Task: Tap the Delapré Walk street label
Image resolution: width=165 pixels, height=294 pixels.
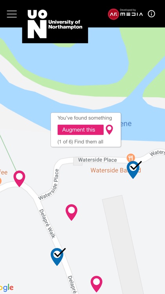Action: click(47, 224)
